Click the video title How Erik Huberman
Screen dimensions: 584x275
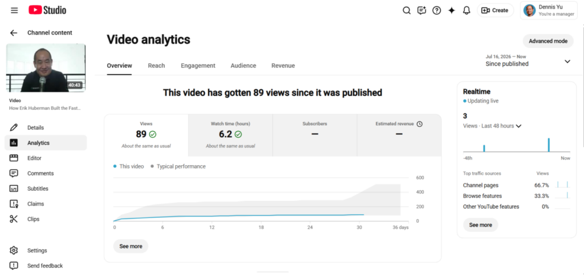pos(44,108)
